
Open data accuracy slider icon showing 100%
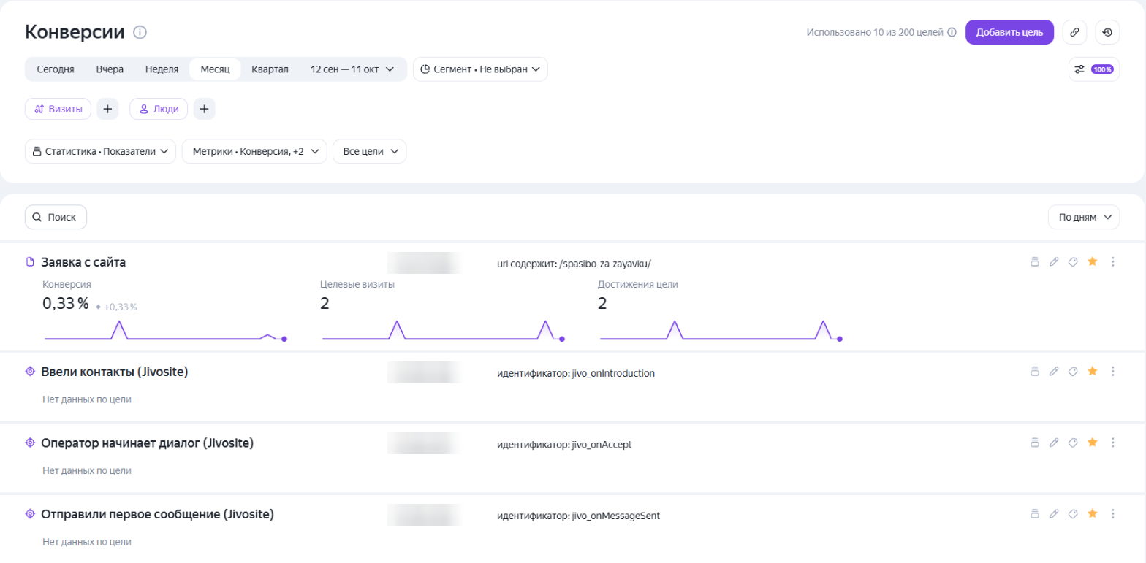[x=1093, y=69]
